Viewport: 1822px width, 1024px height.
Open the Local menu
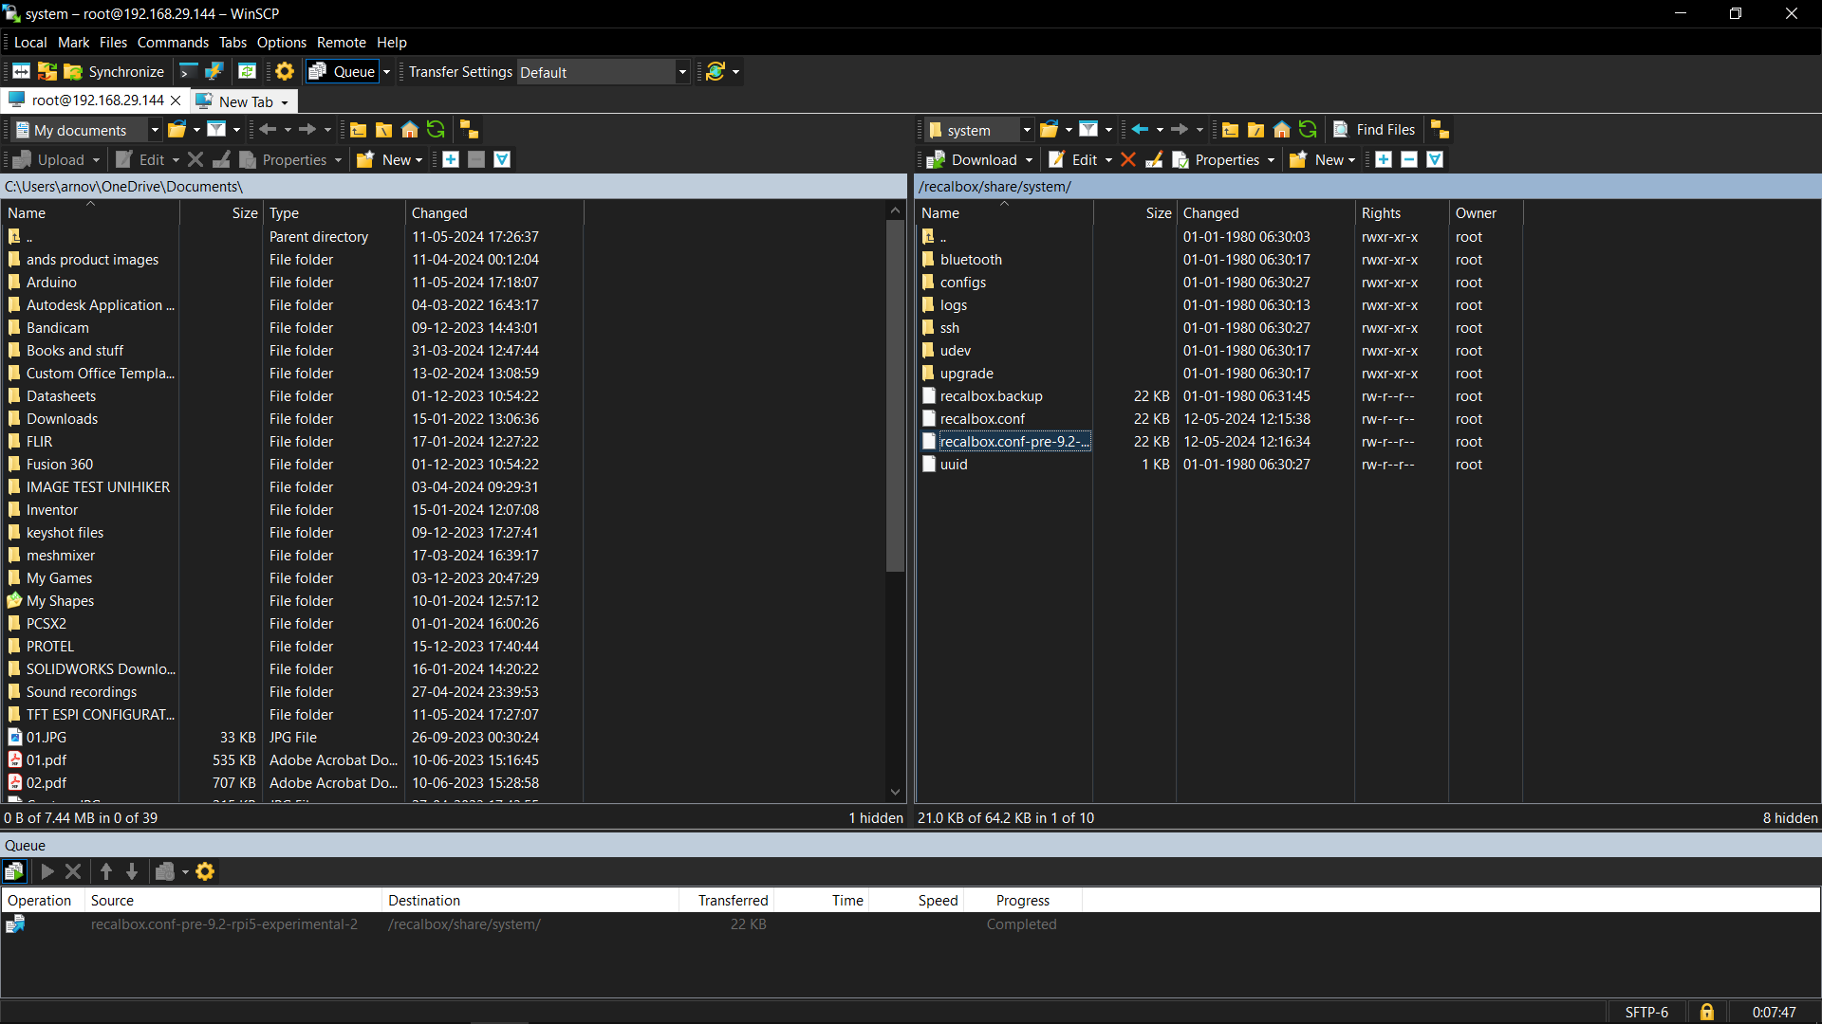pyautogui.click(x=30, y=43)
